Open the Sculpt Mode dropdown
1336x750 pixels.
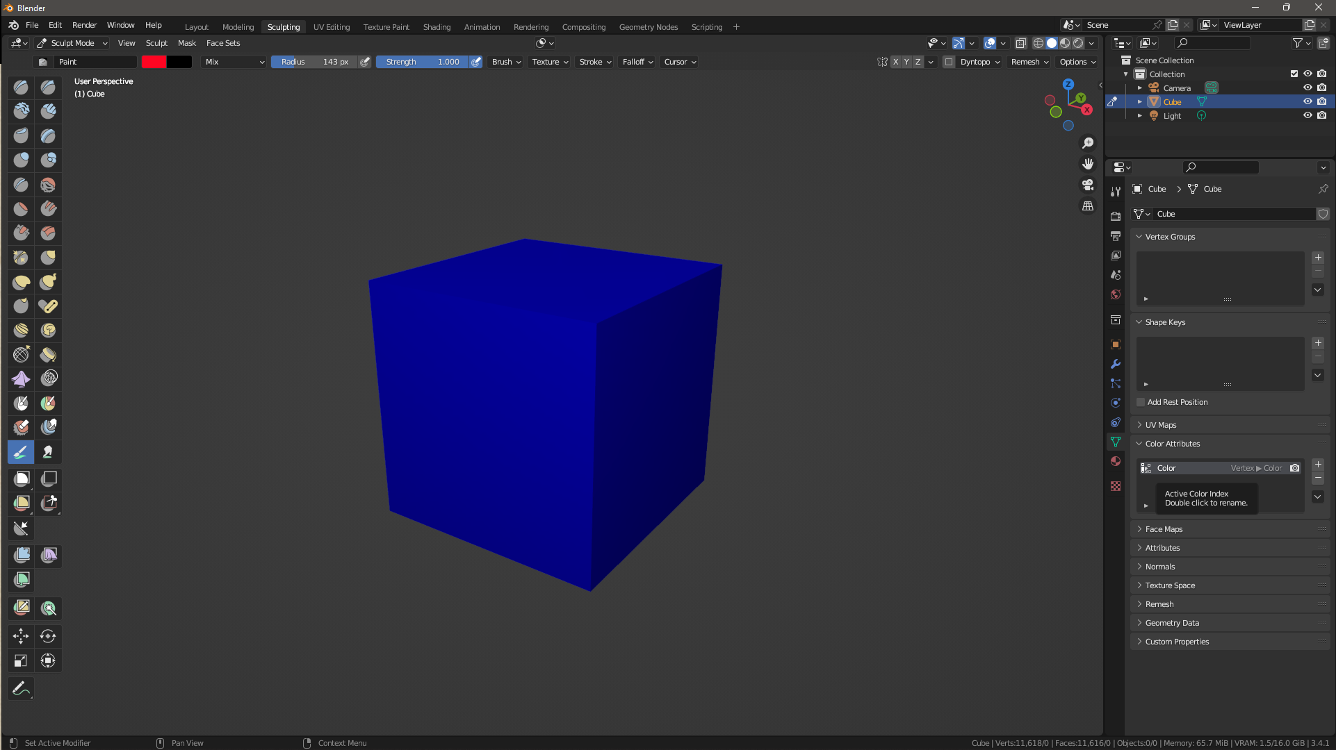click(72, 43)
